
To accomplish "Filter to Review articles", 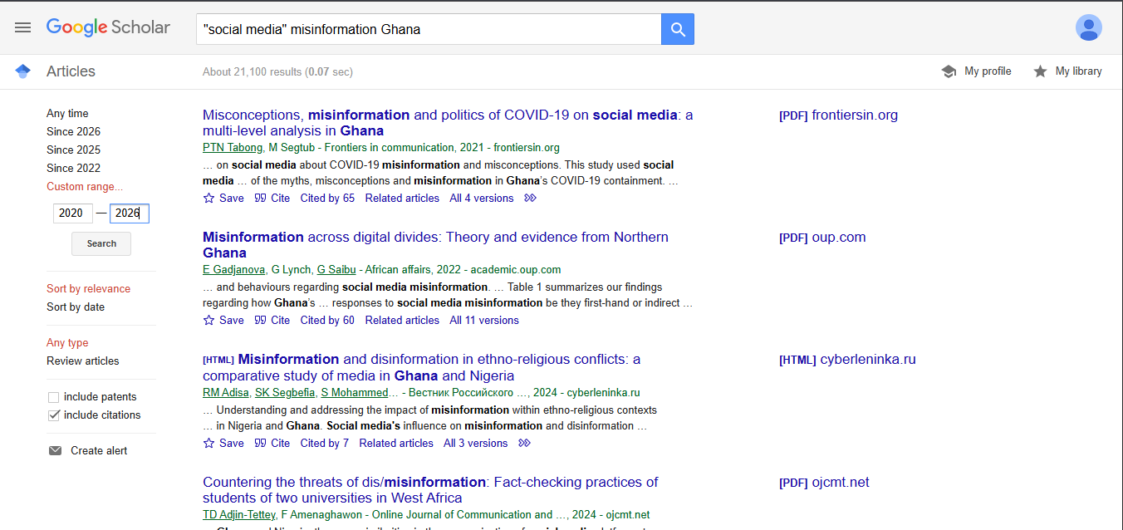I will (x=82, y=361).
